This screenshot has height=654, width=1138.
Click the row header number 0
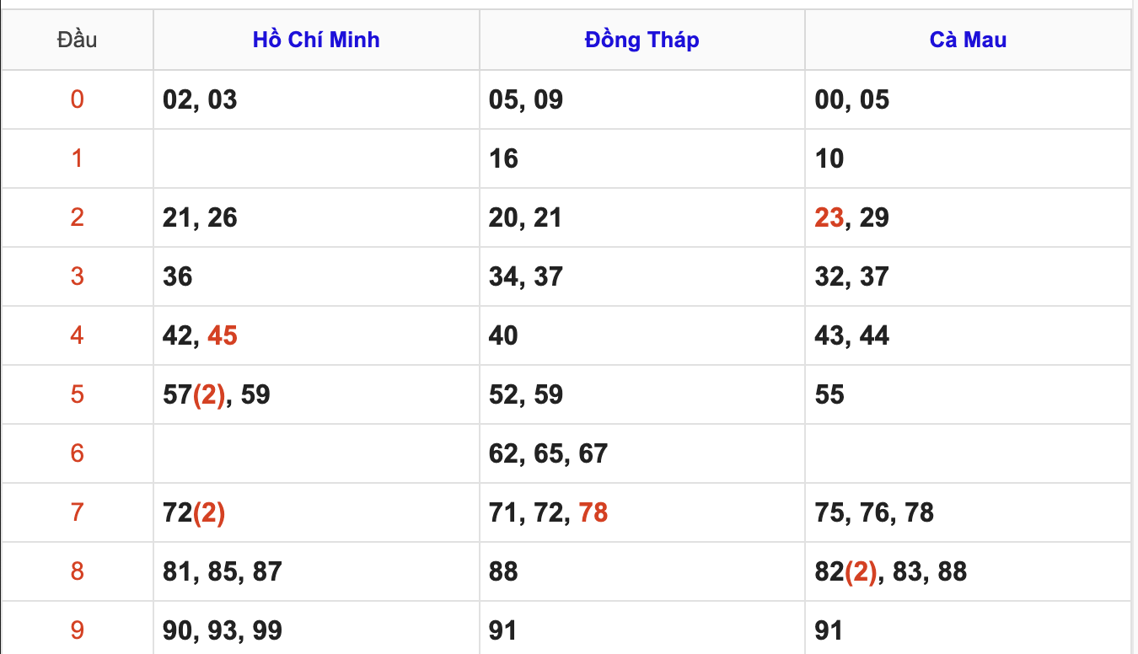[x=77, y=99]
